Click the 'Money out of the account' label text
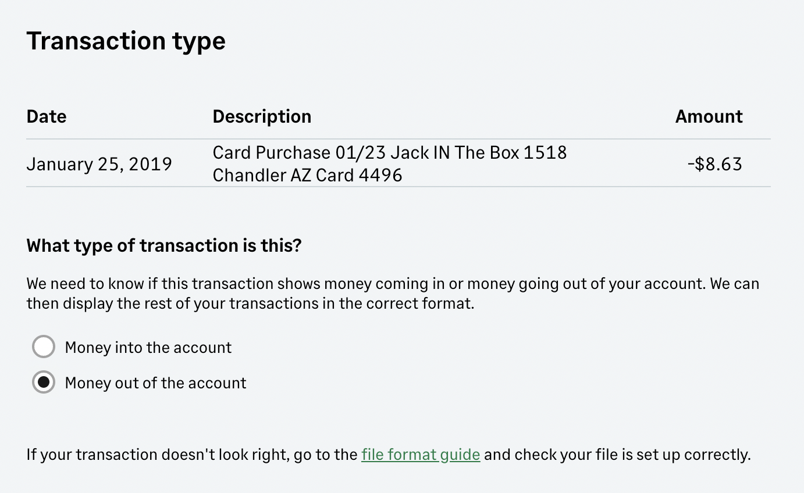Image resolution: width=804 pixels, height=493 pixels. click(154, 383)
